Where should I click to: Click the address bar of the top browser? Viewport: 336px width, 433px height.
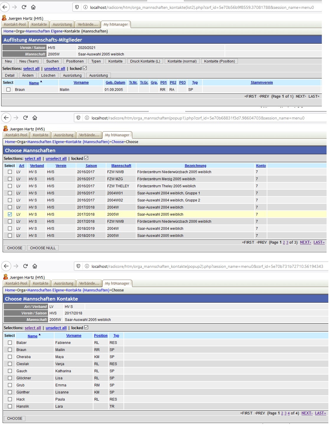click(200, 7)
